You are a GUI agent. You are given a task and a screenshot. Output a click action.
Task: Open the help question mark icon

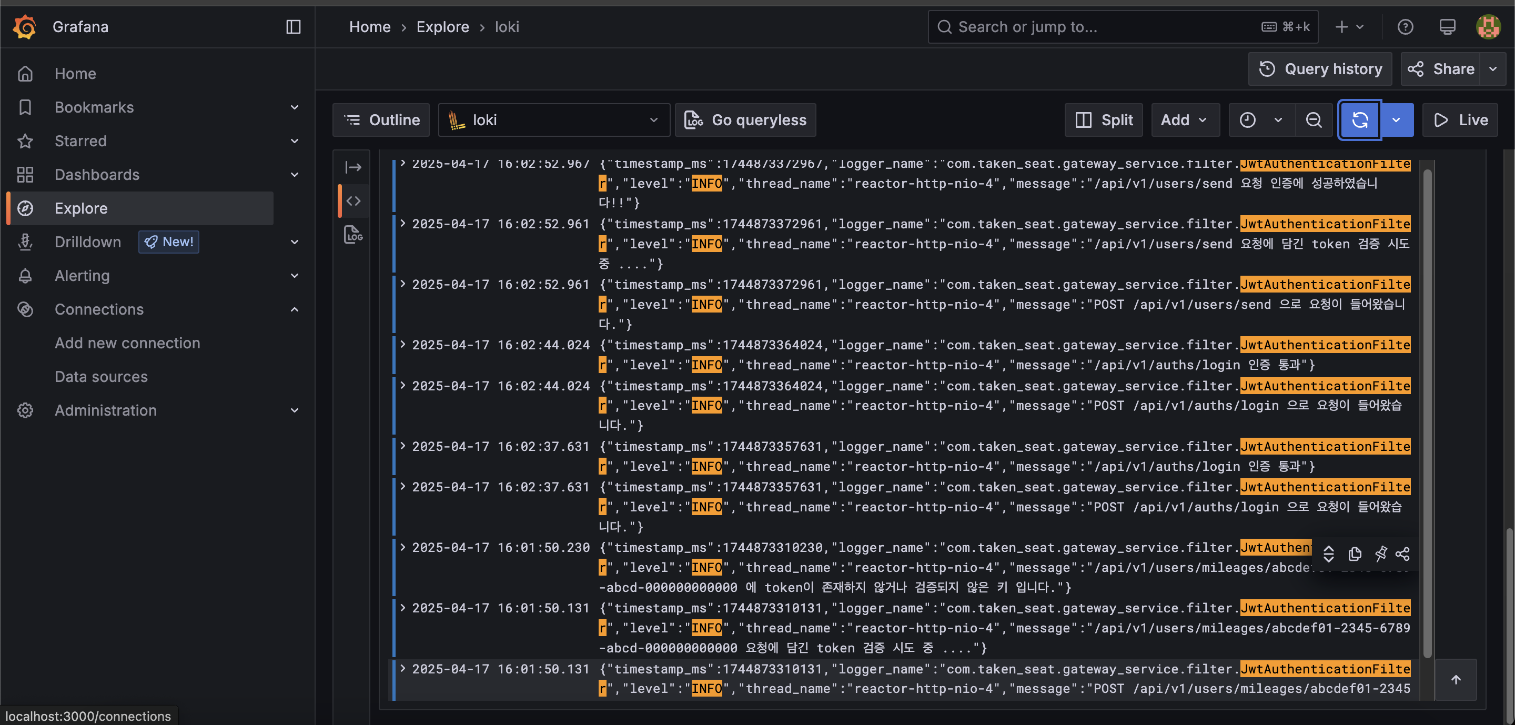click(x=1405, y=27)
